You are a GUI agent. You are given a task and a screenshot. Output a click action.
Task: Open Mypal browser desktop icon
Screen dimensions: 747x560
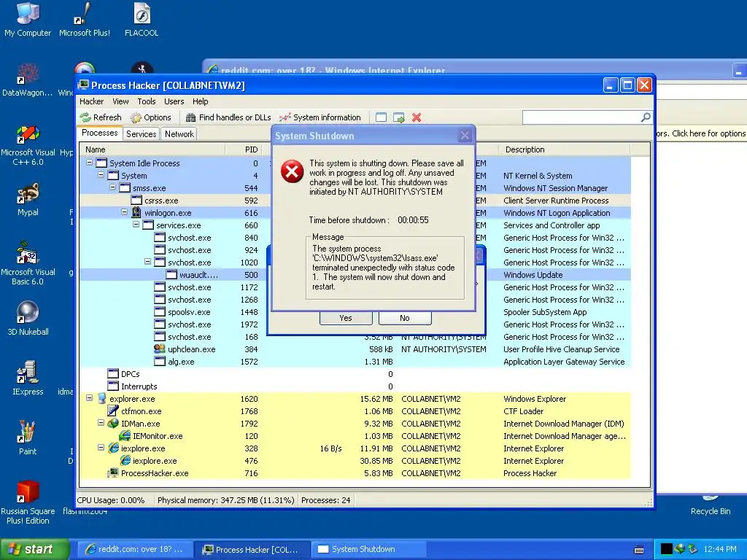28,199
